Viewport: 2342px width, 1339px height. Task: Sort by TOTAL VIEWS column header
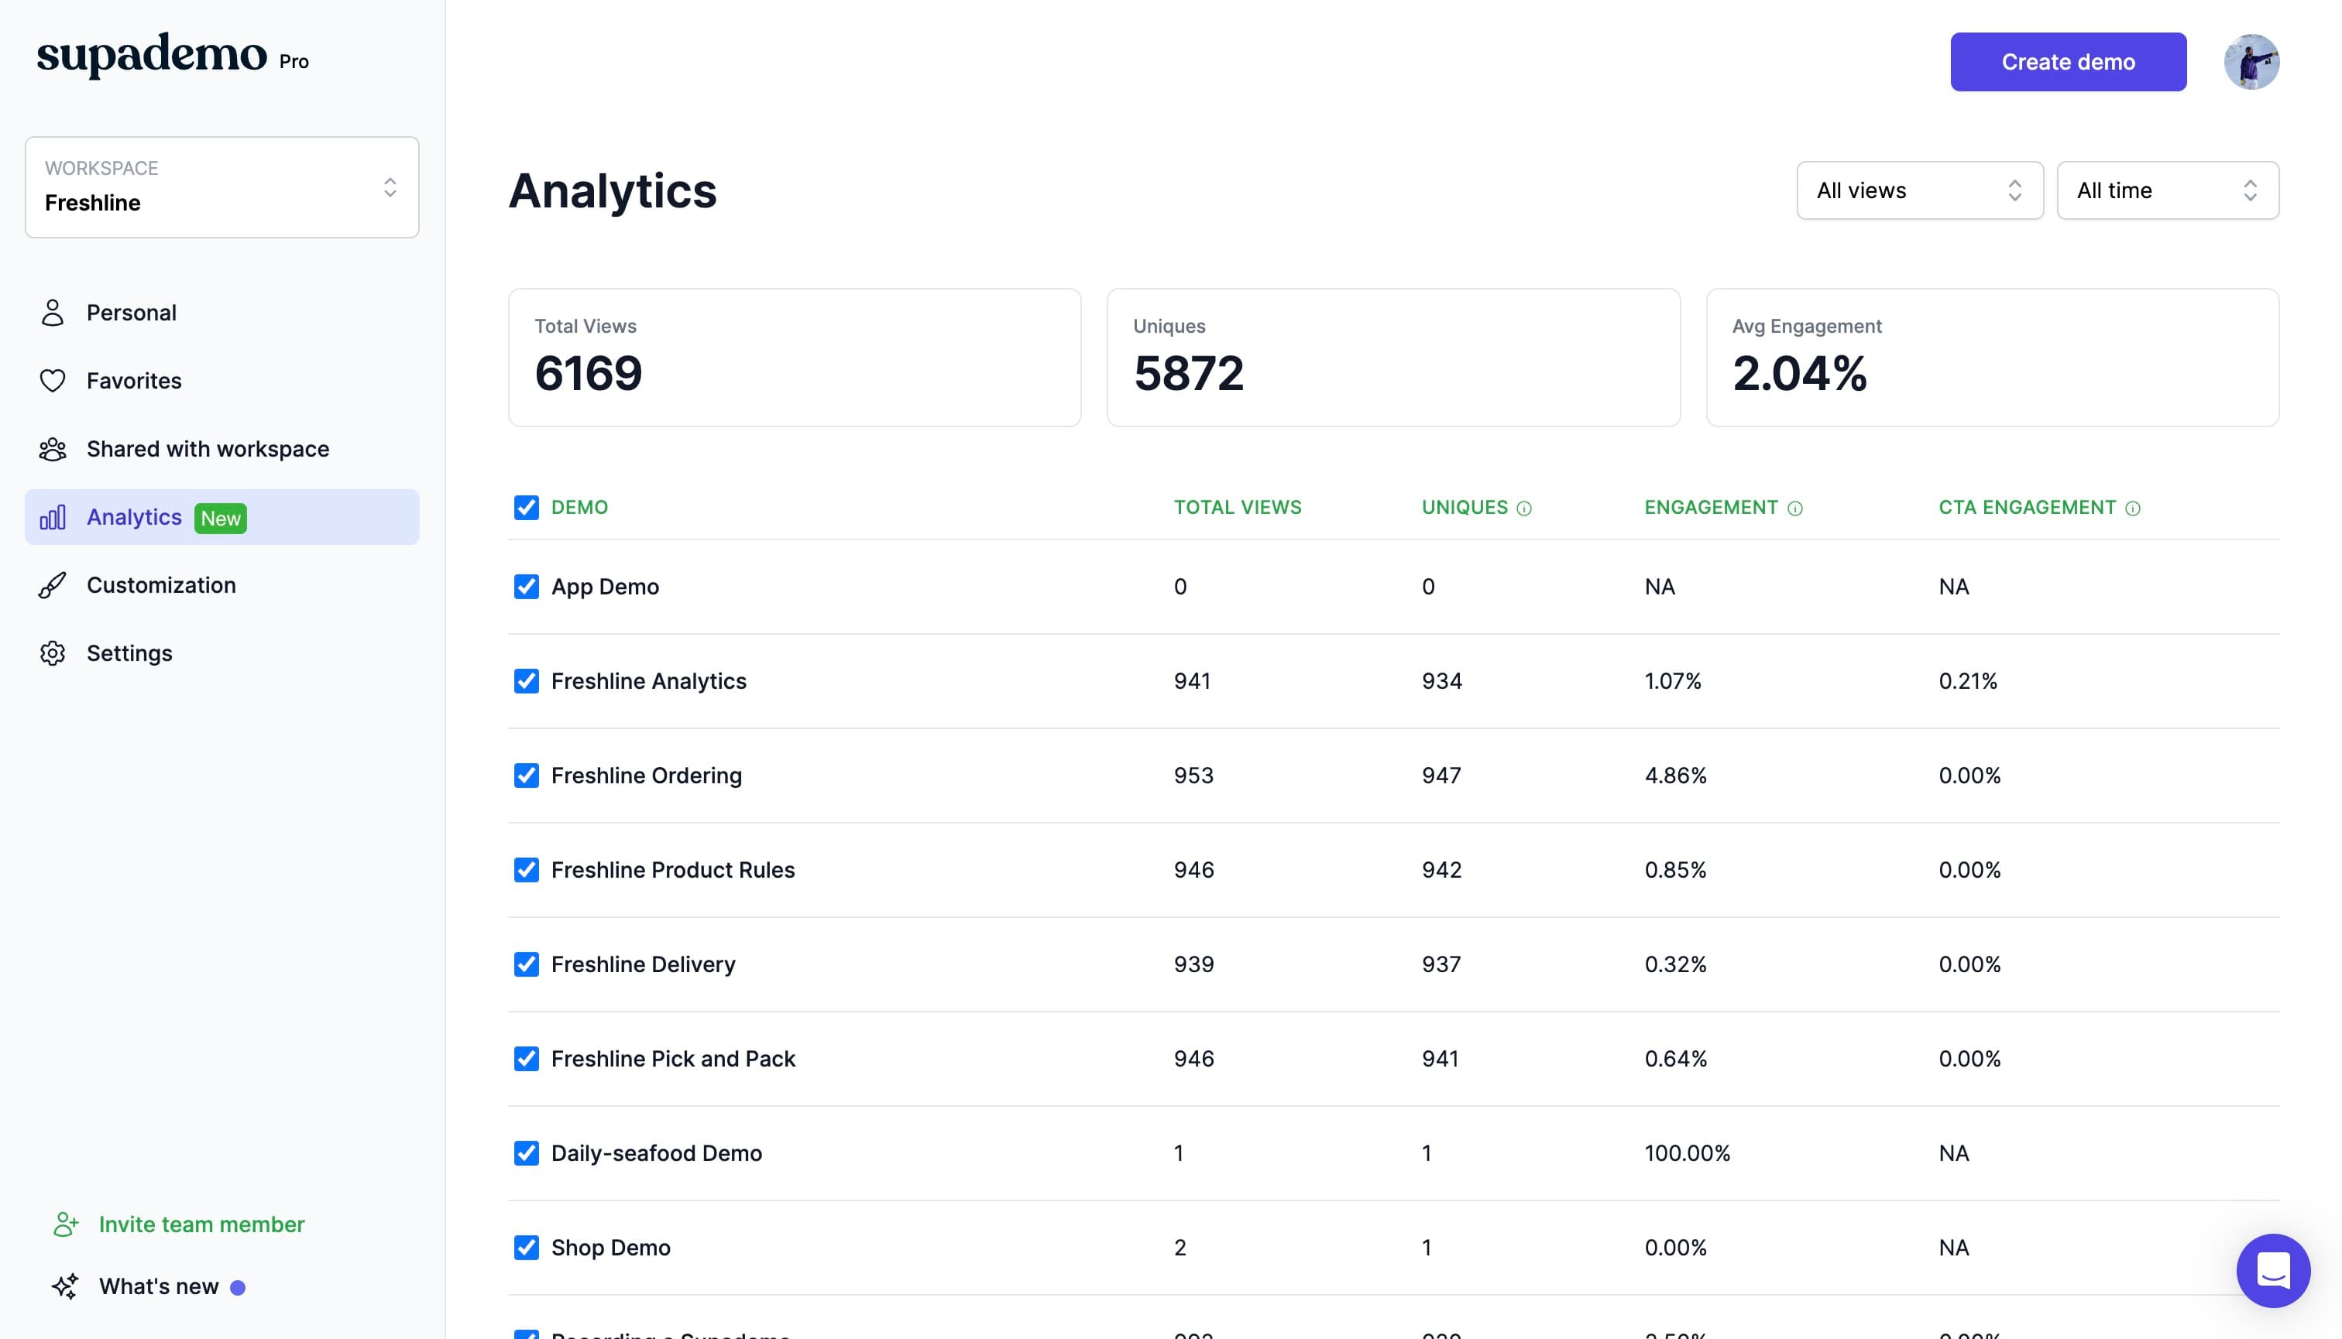(1237, 508)
